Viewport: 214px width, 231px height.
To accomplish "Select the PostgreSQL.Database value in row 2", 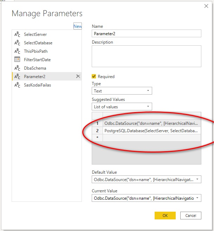I will point(152,130).
